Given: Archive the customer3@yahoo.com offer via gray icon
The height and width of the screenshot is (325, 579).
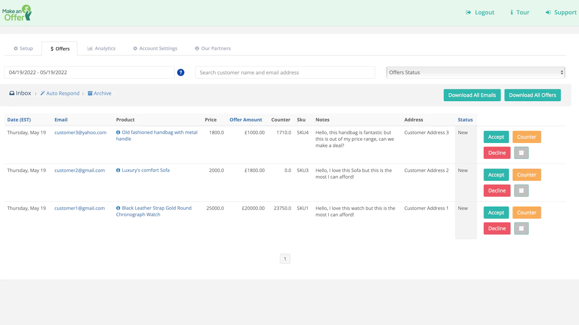Looking at the screenshot, I should (521, 153).
